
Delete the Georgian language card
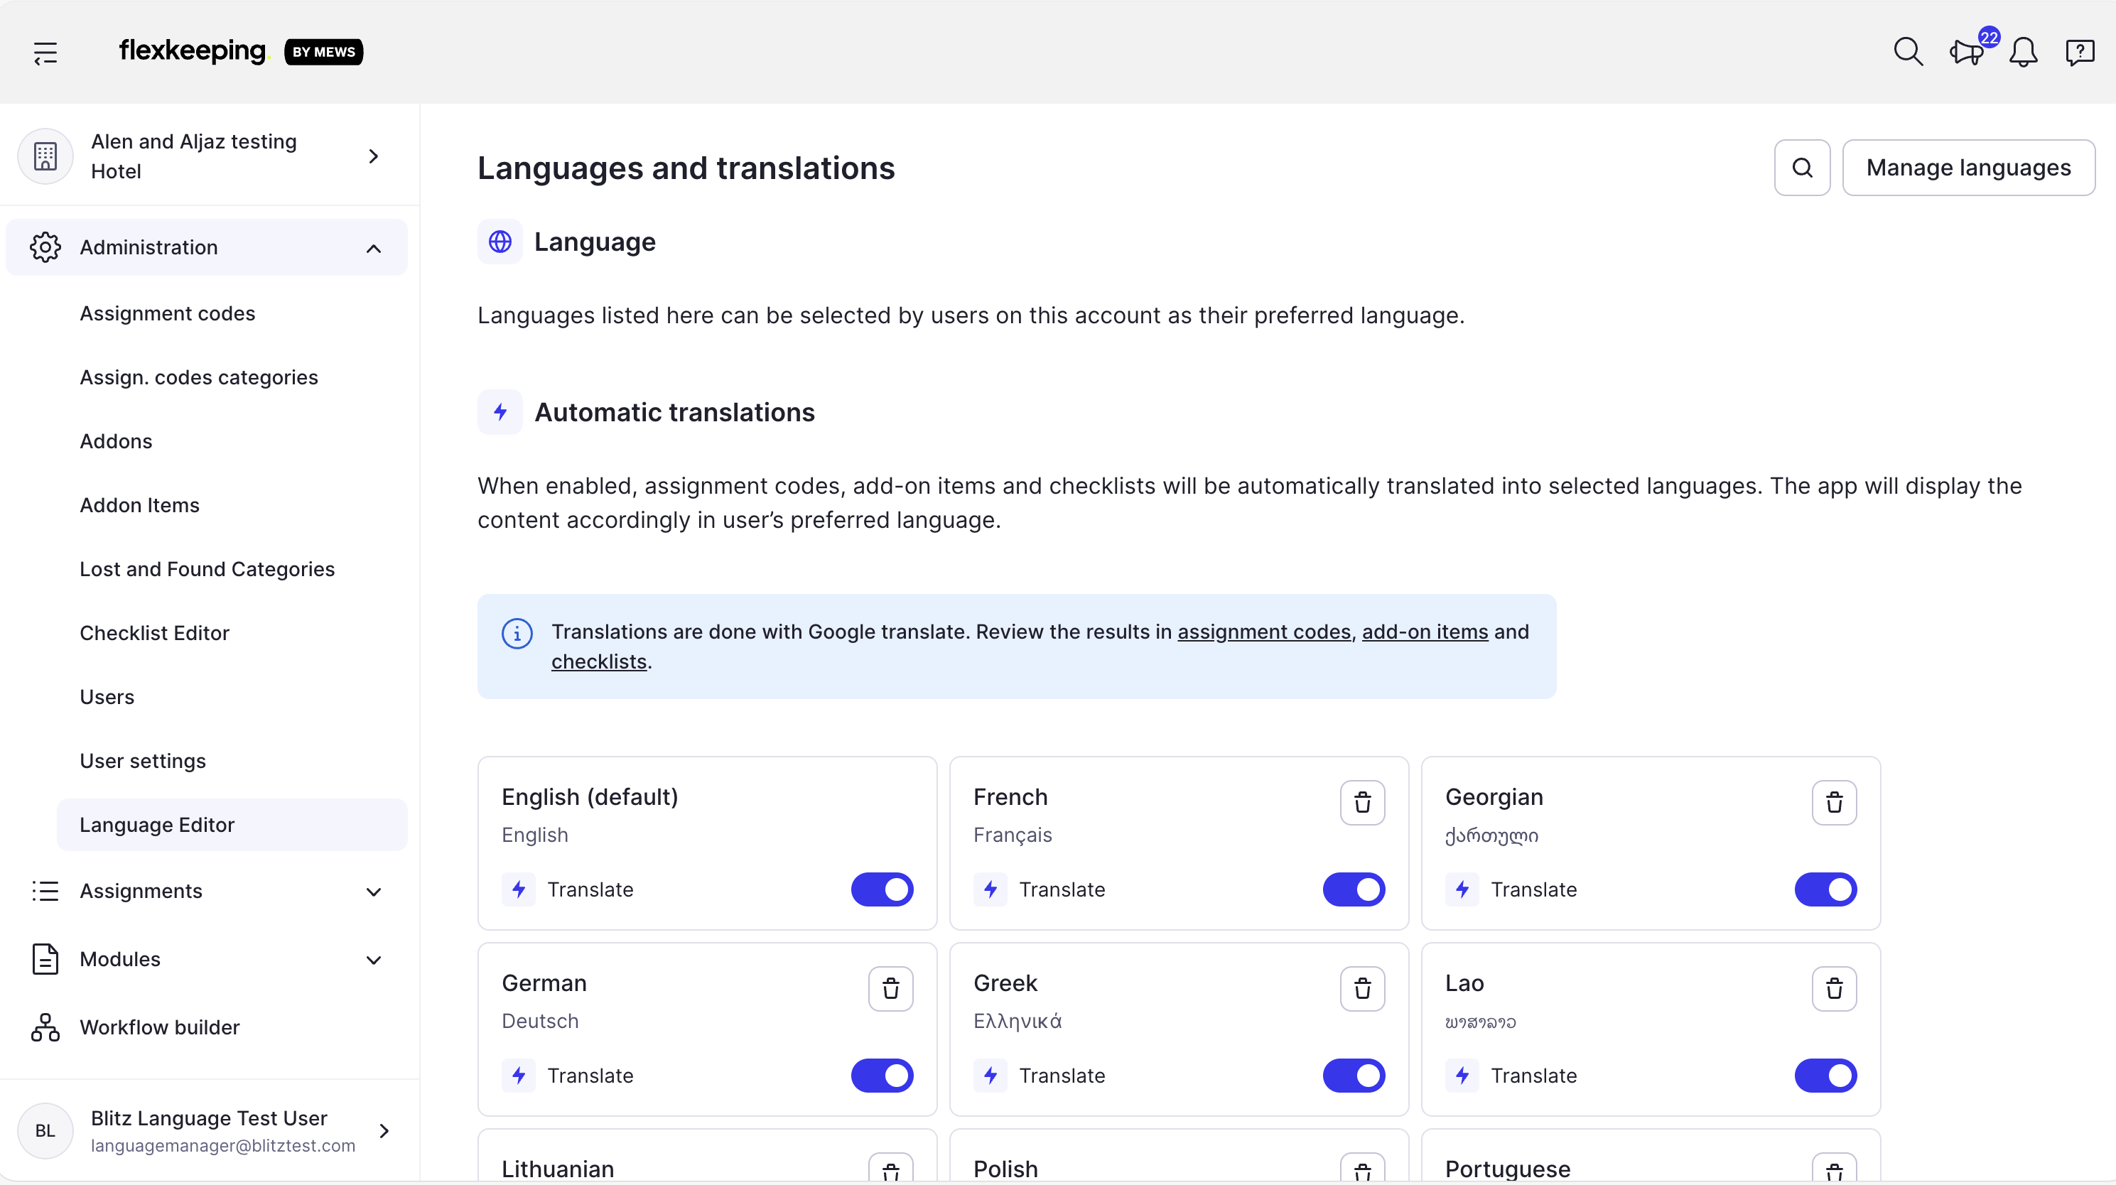(1833, 802)
